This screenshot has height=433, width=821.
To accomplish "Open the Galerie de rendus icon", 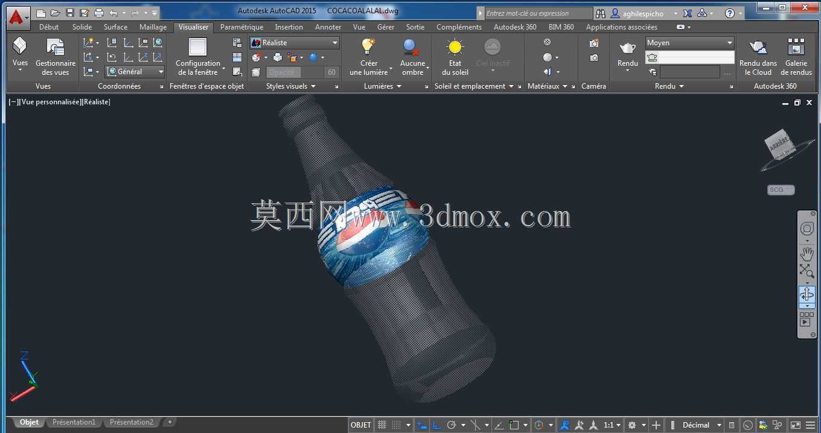I will coord(796,47).
